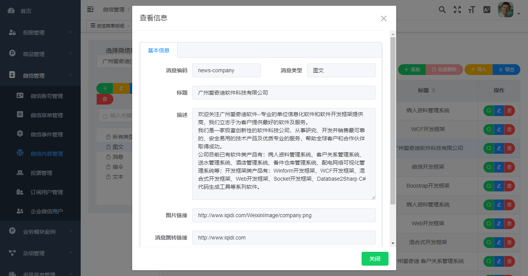Click the language switch icon in header
The height and width of the screenshot is (276, 528).
coord(486,10)
